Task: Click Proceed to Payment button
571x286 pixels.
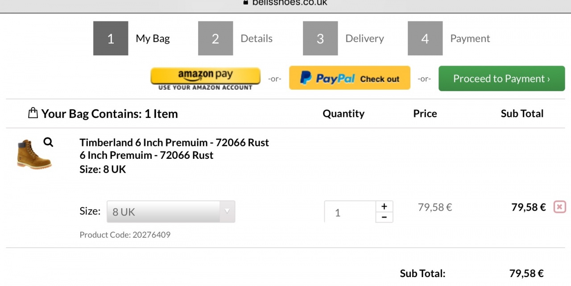Action: (x=501, y=79)
